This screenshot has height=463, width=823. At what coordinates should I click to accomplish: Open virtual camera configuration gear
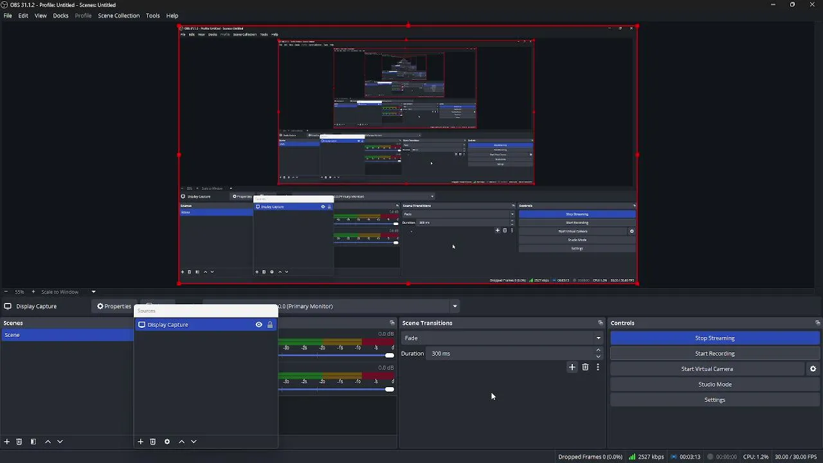813,369
